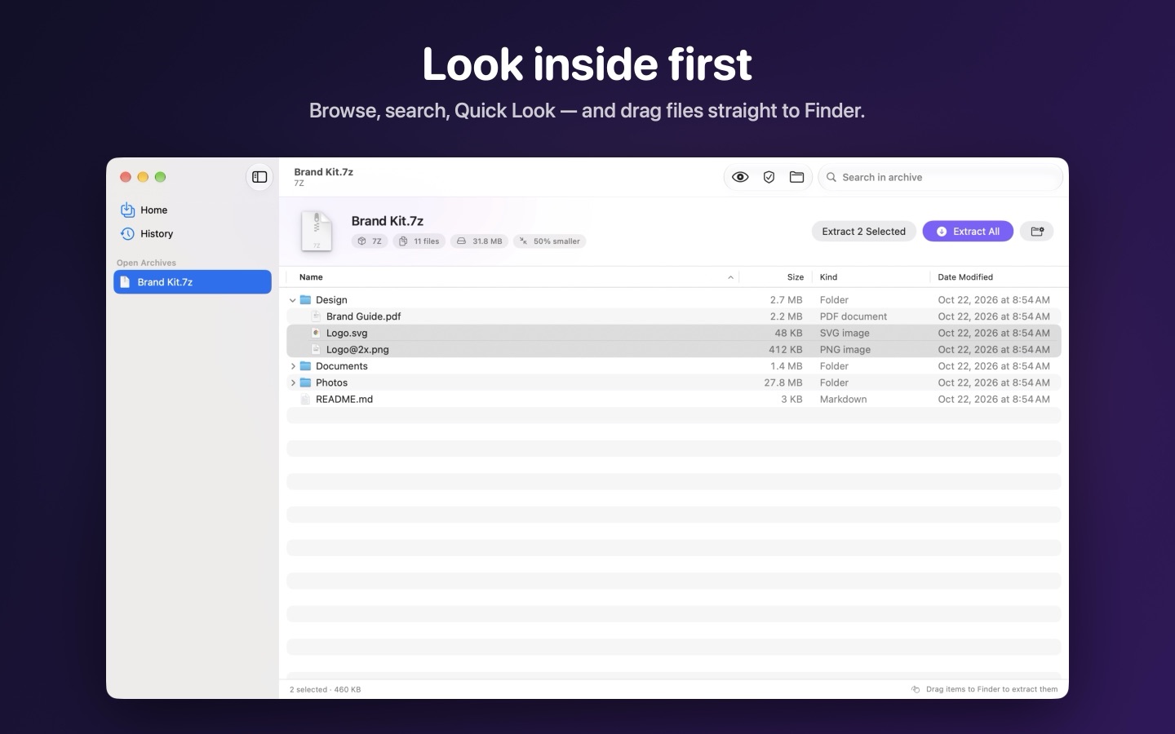Select the Logo@2x.png file name
This screenshot has height=734, width=1175.
tap(357, 350)
